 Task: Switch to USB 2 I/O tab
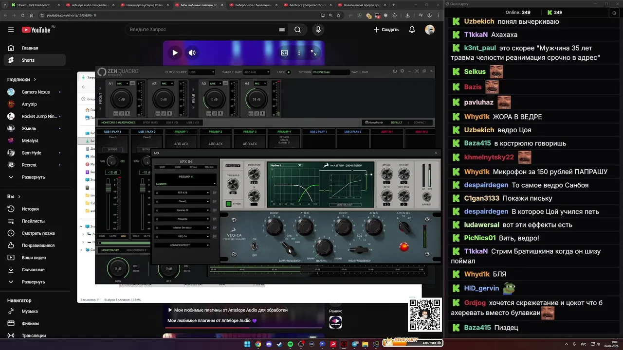[193, 122]
